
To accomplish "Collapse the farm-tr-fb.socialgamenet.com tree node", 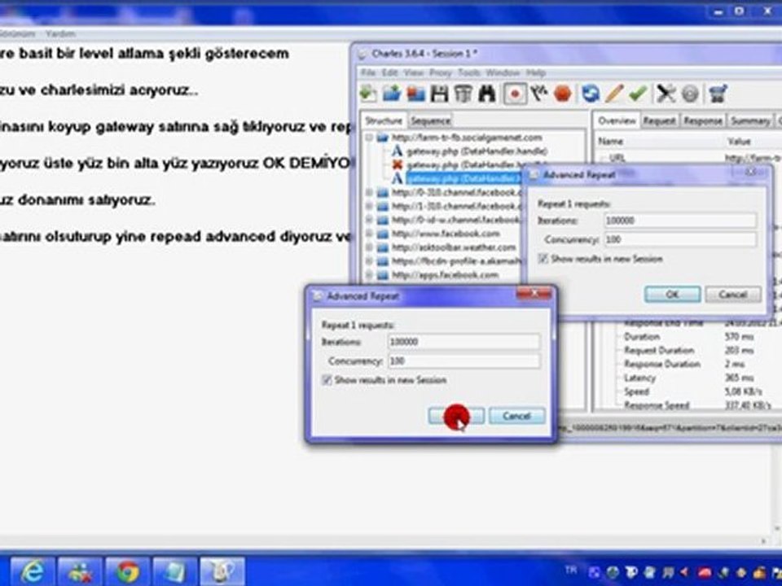I will point(370,138).
